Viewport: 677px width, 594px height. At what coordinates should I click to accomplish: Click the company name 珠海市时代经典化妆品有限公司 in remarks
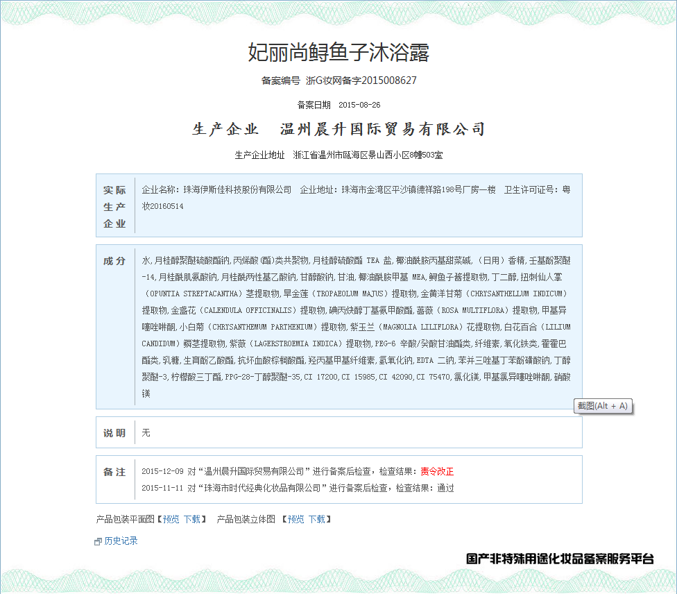(x=262, y=488)
